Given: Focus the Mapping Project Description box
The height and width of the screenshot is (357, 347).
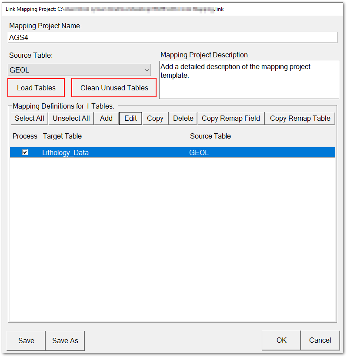Looking at the screenshot, I should pyautogui.click(x=249, y=79).
